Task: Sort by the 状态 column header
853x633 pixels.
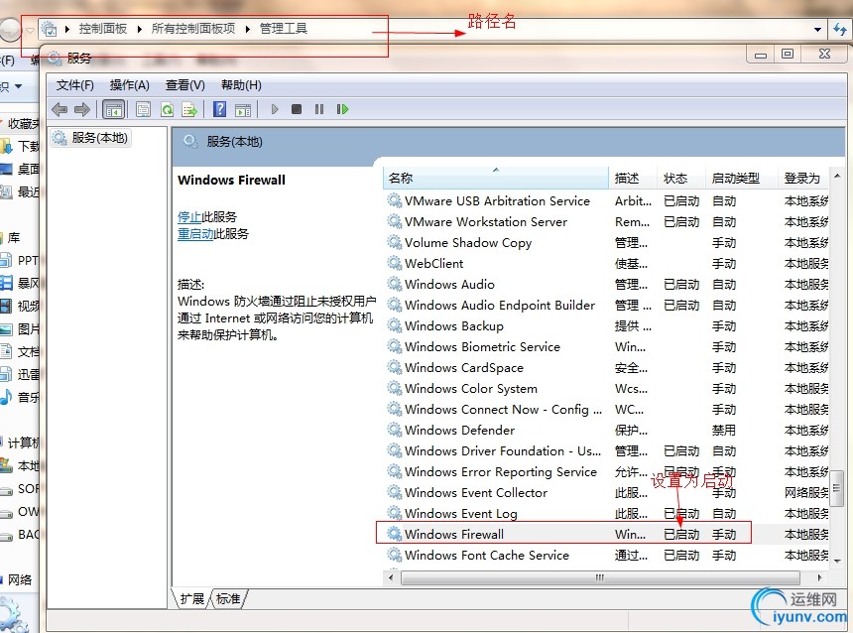Action: coord(680,178)
